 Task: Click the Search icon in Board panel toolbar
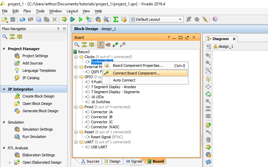coord(77,45)
